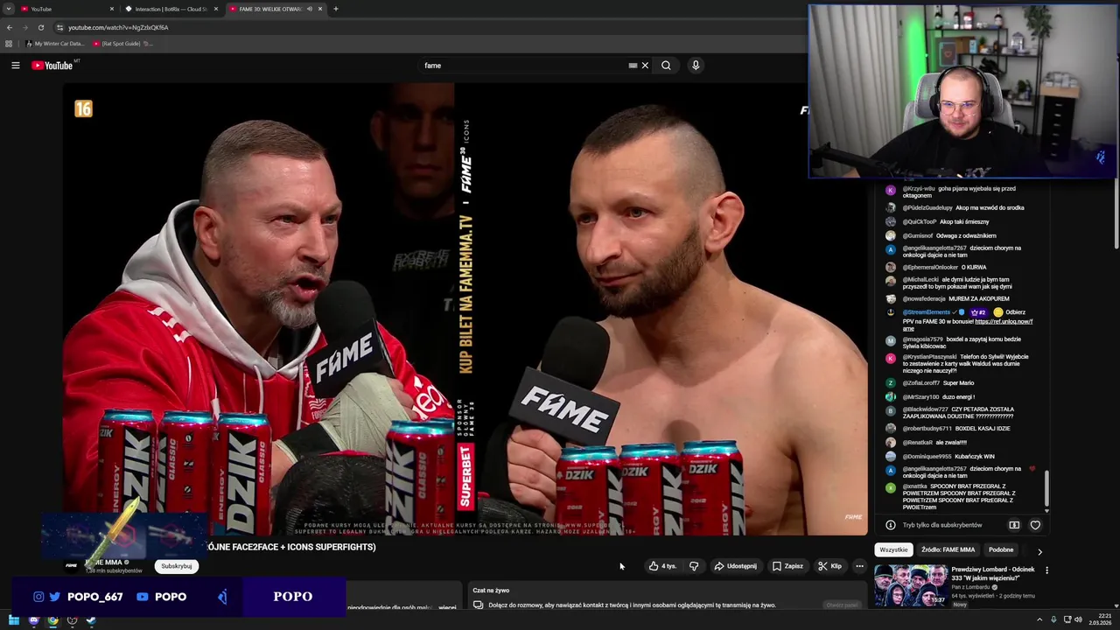This screenshot has width=1120, height=630.
Task: Click the address bar URL
Action: pyautogui.click(x=118, y=27)
